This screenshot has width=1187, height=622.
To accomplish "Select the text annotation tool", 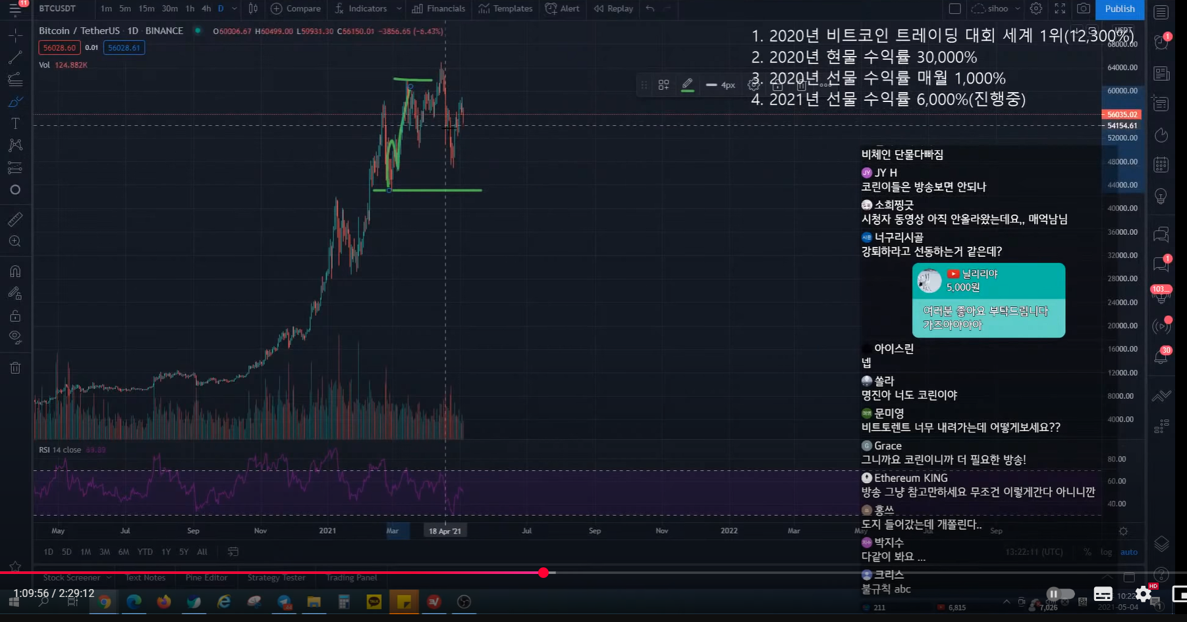I will point(15,124).
